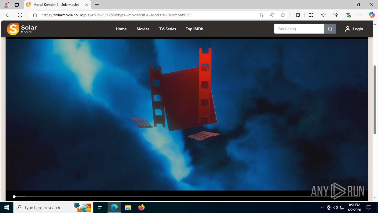Open the Top IMDb menu item
Viewport: 378px width, 213px height.
tap(195, 29)
